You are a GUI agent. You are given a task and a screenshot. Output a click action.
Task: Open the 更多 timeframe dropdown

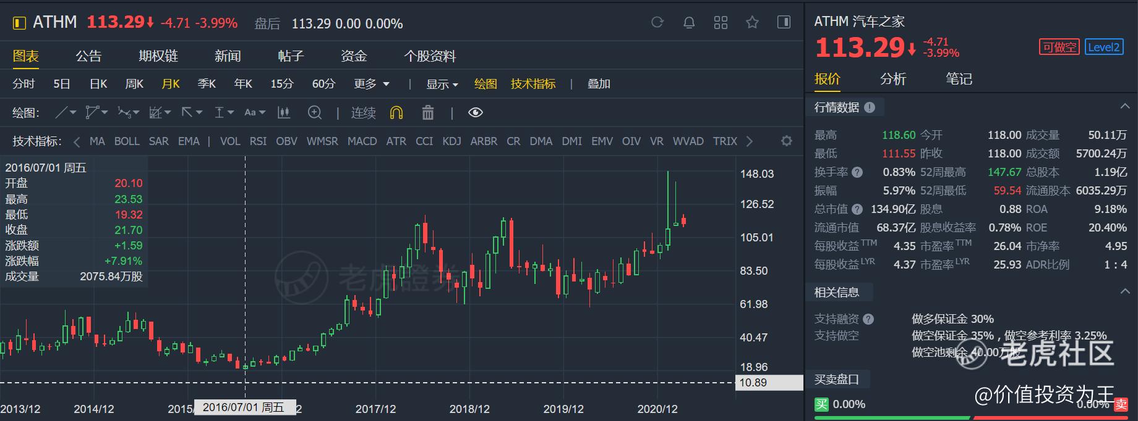coord(372,84)
